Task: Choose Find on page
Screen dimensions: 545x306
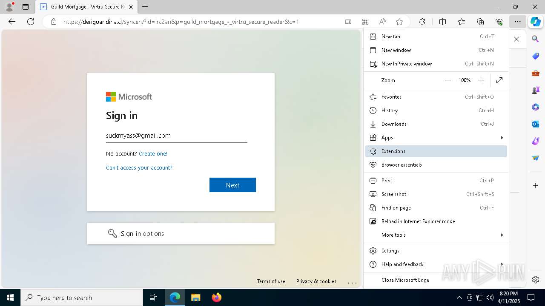Action: [436, 208]
